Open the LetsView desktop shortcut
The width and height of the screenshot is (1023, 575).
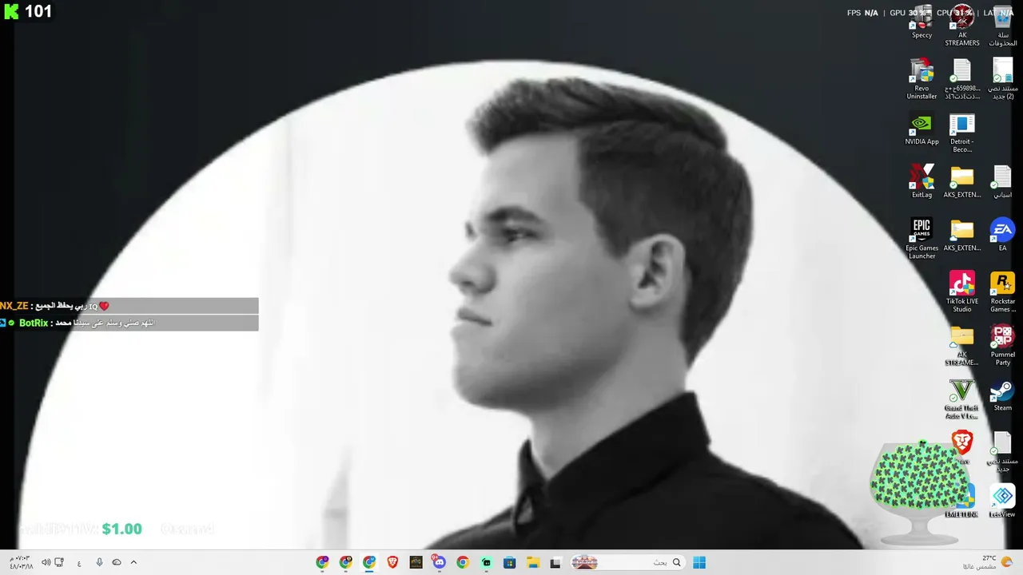[1002, 502]
